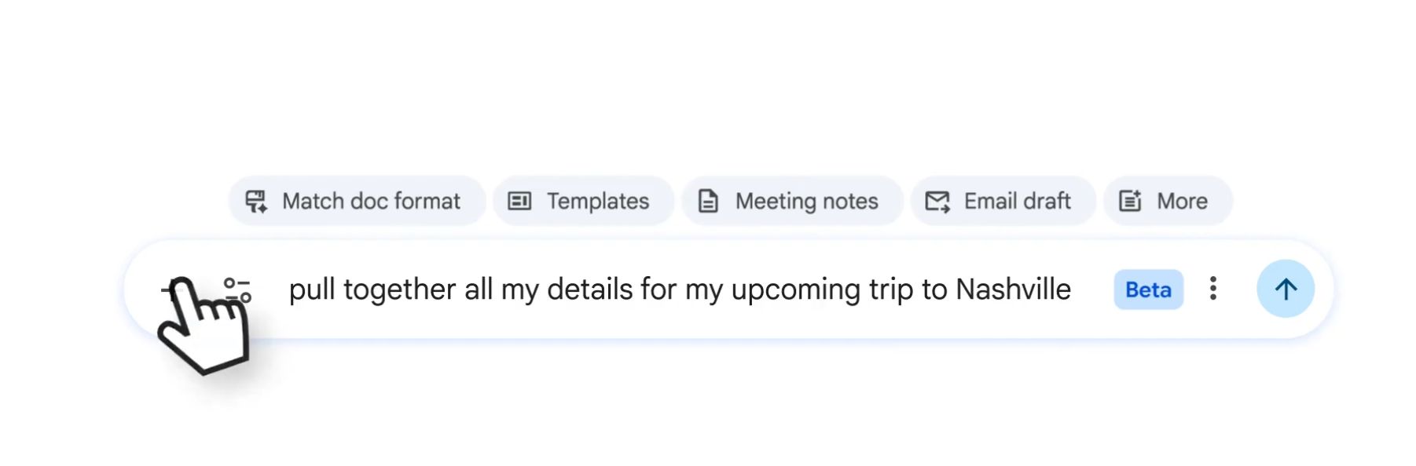
Task: Click the Templates layout icon
Action: click(x=519, y=202)
